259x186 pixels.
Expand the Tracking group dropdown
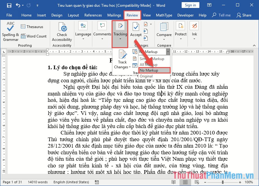pos(120,39)
